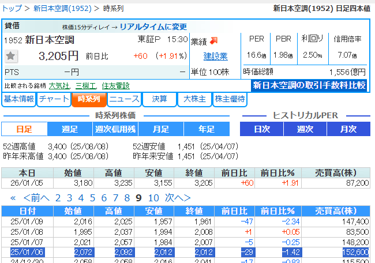
Task: Switch to the チャート tab
Action: pos(54,99)
